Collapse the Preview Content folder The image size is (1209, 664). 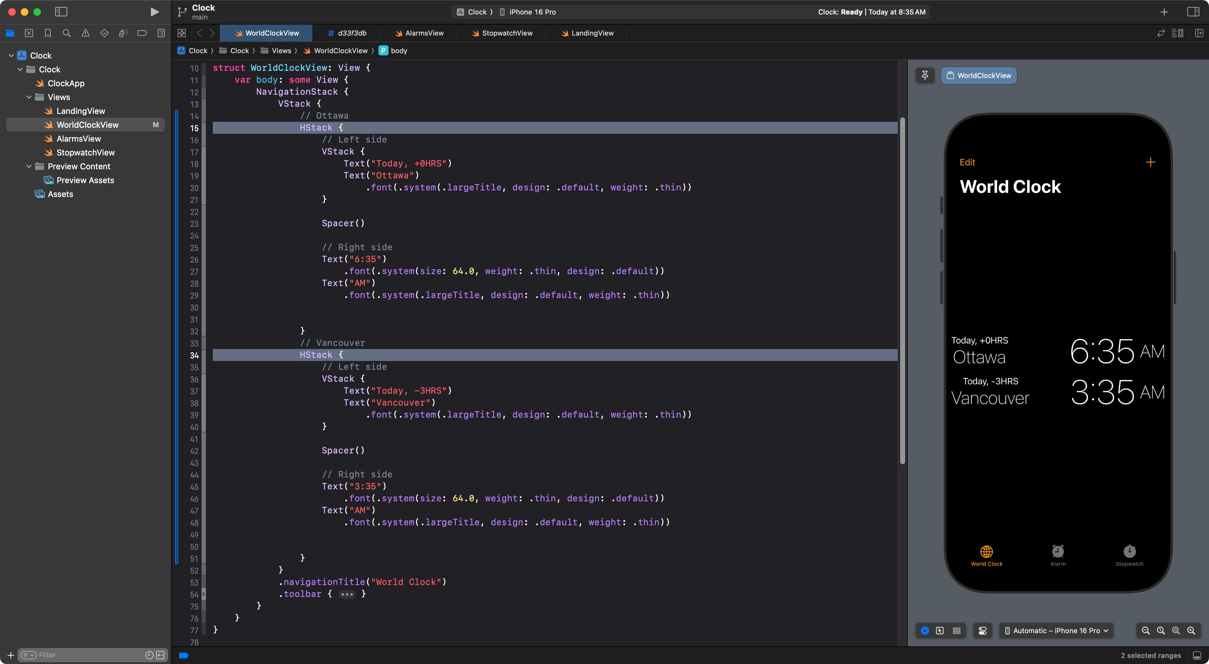[29, 166]
